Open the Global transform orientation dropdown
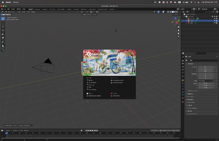This screenshot has height=141, width=219. pos(81,12)
